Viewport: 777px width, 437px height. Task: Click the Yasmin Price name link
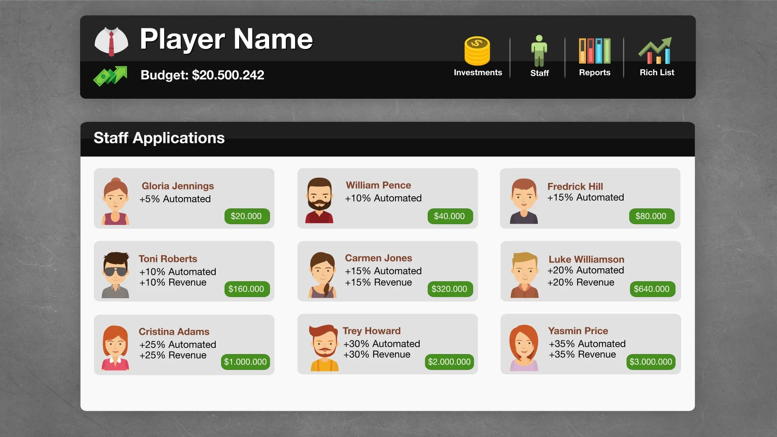click(x=578, y=331)
